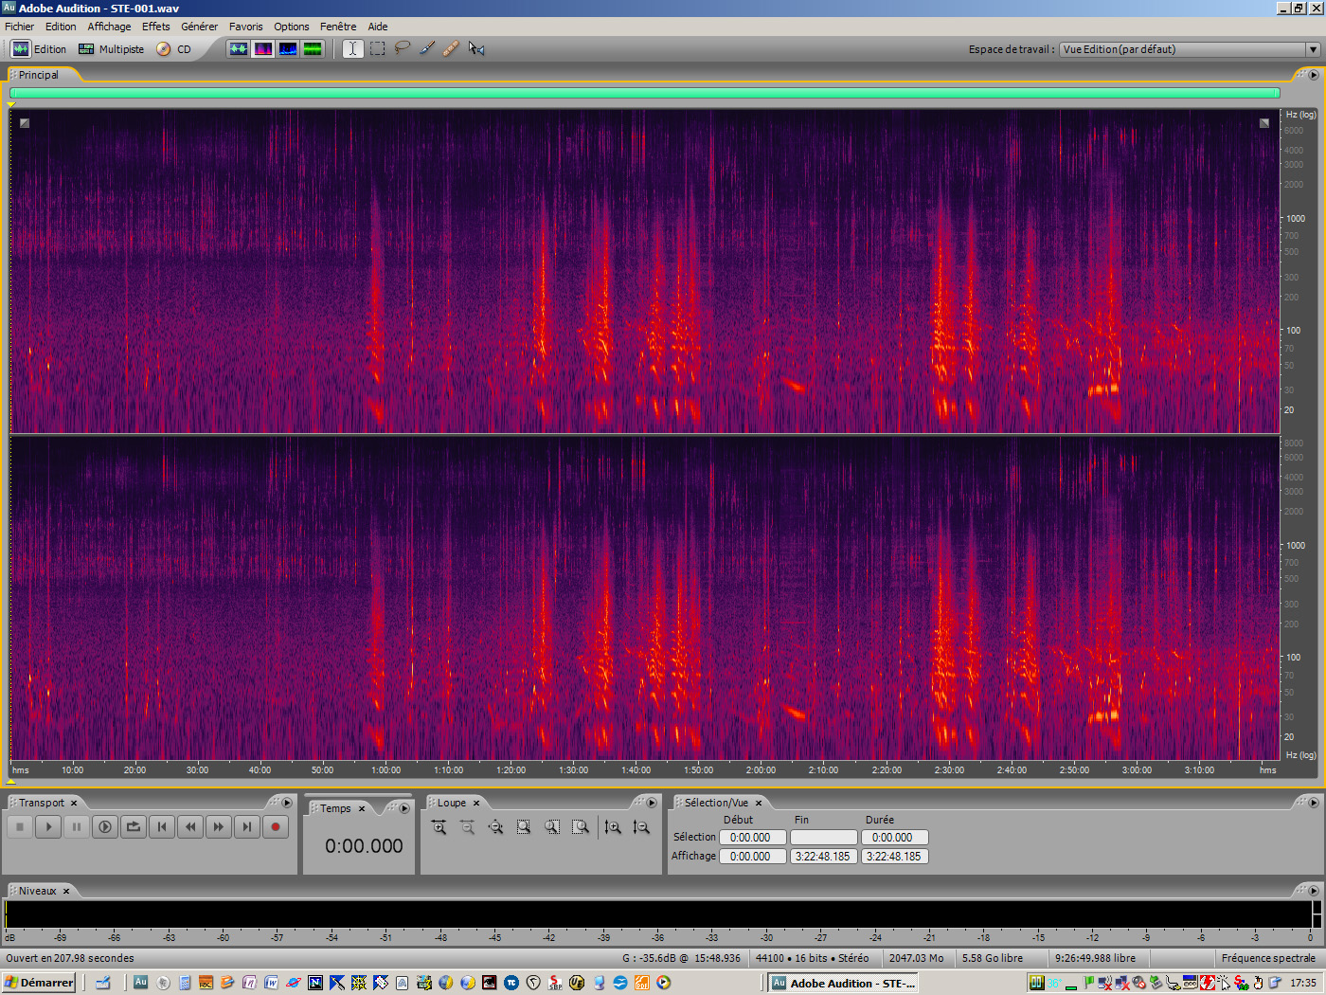Toggle looped playback in Transport
The width and height of the screenshot is (1326, 995).
[134, 826]
